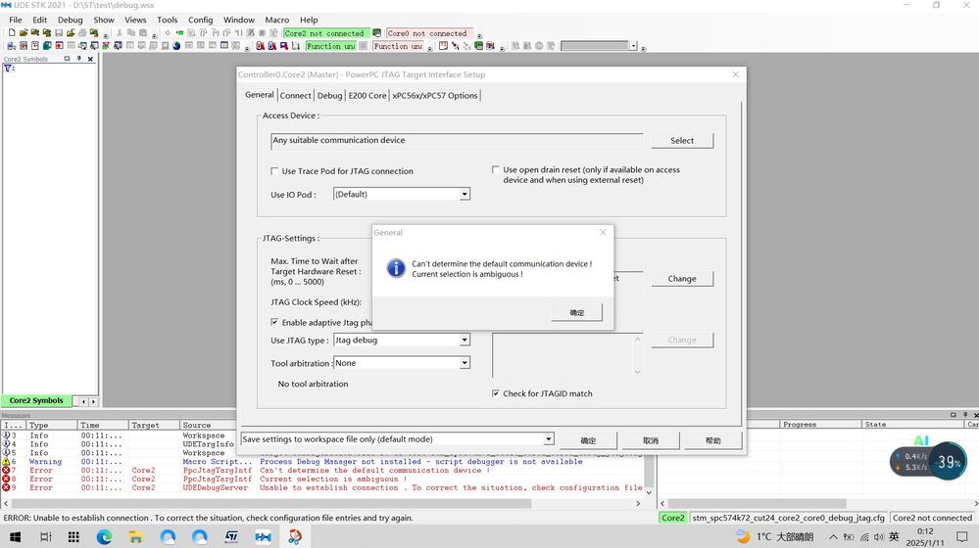The height and width of the screenshot is (548, 979).
Task: Select the Core2 Symbols bottom tab
Action: pos(36,401)
